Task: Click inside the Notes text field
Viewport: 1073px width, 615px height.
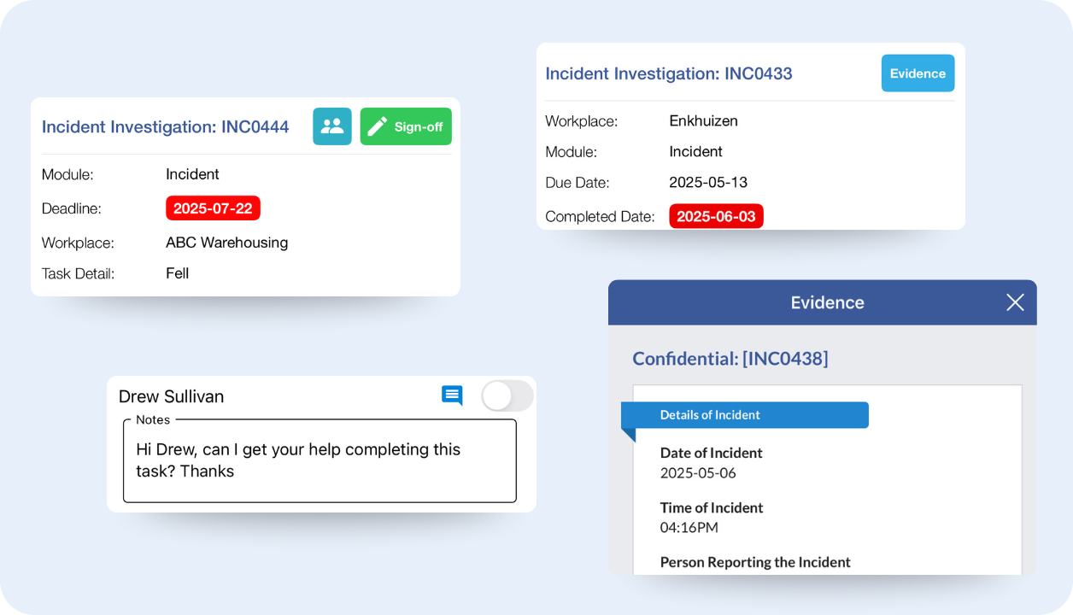Action: 320,461
